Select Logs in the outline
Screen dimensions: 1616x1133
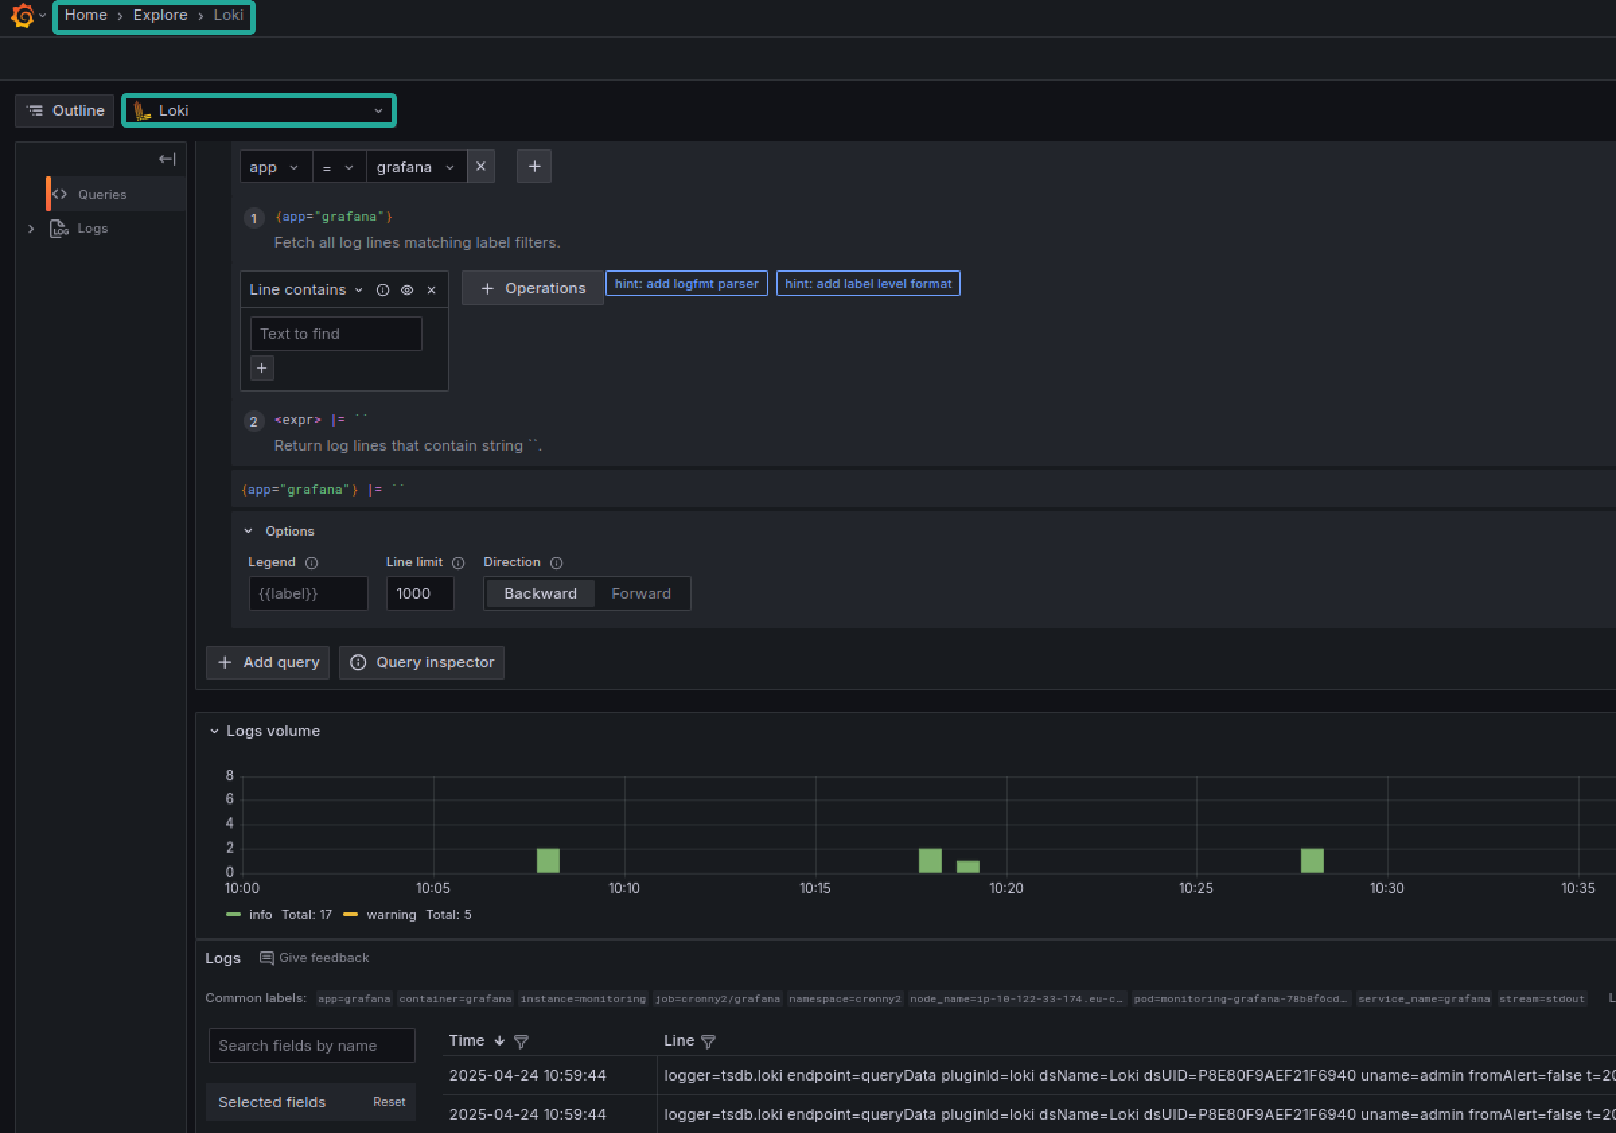92,229
